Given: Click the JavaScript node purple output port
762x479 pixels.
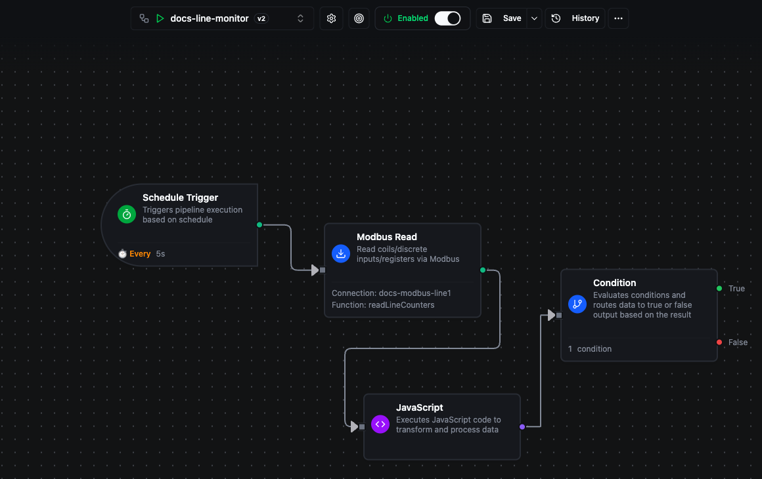Looking at the screenshot, I should pos(522,427).
